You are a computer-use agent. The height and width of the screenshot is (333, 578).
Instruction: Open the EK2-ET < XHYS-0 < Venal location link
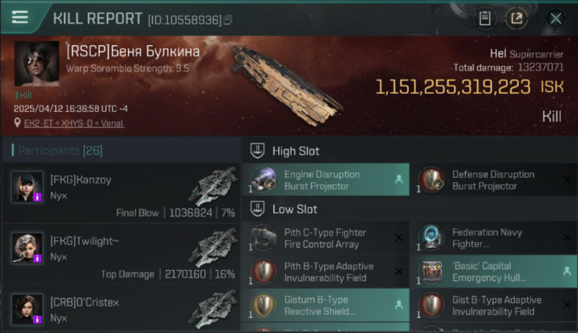pyautogui.click(x=74, y=123)
